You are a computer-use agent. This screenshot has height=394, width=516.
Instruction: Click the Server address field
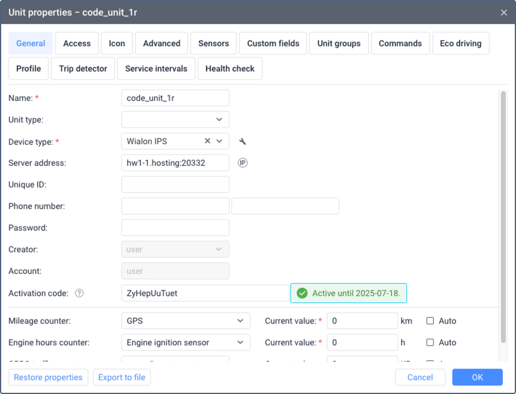point(175,163)
